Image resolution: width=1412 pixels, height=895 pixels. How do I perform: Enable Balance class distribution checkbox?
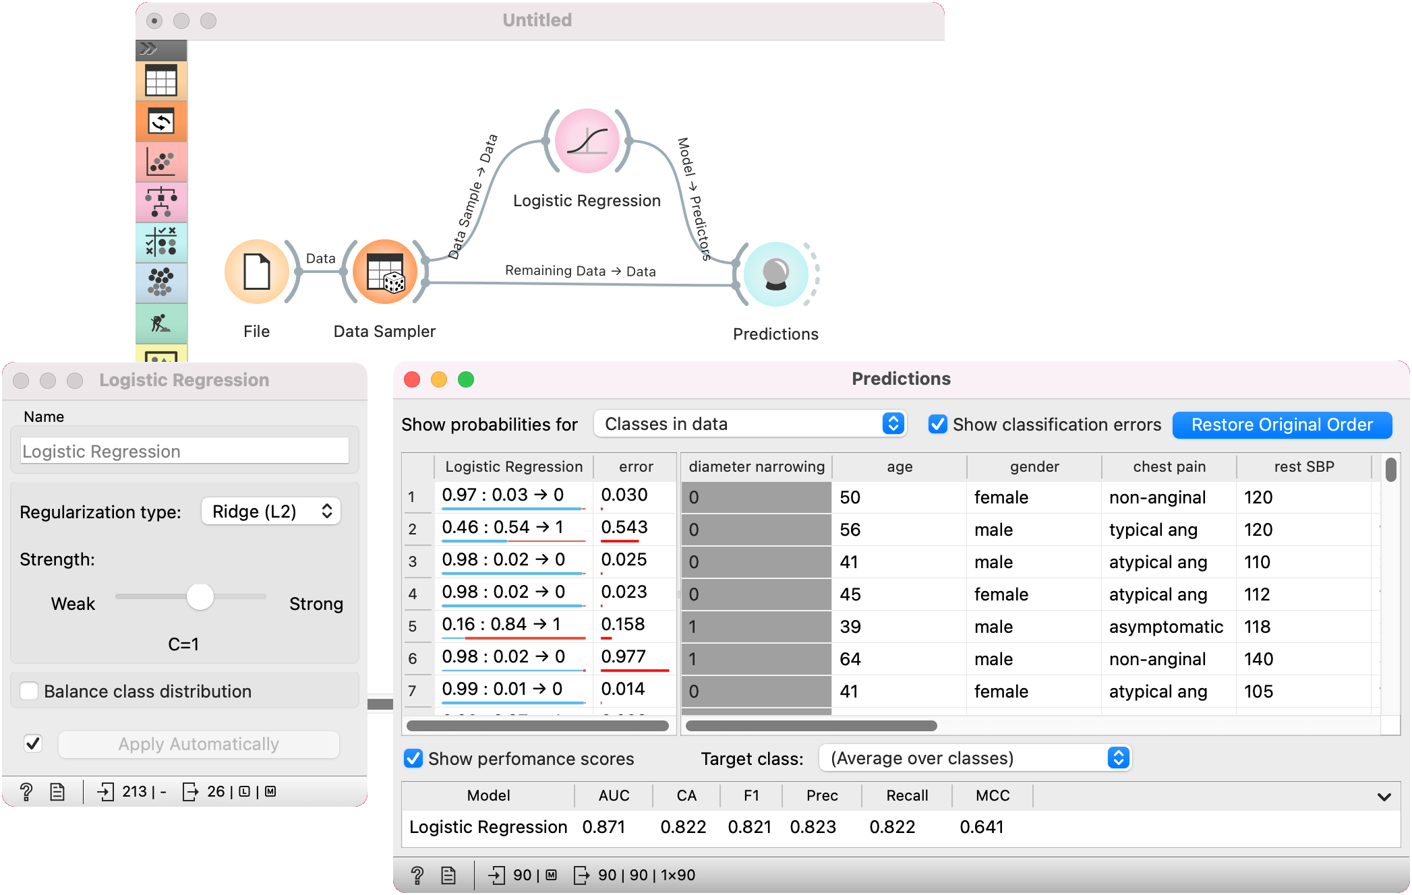click(x=29, y=691)
